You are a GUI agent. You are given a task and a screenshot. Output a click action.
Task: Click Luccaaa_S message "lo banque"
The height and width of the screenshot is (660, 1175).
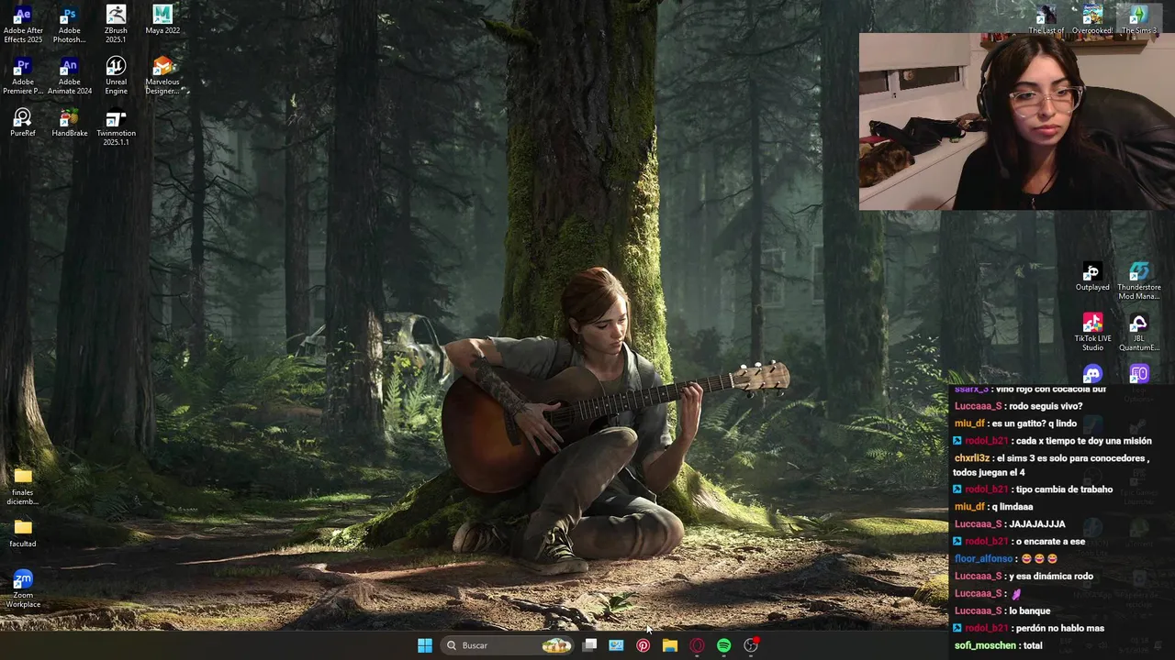1029,610
